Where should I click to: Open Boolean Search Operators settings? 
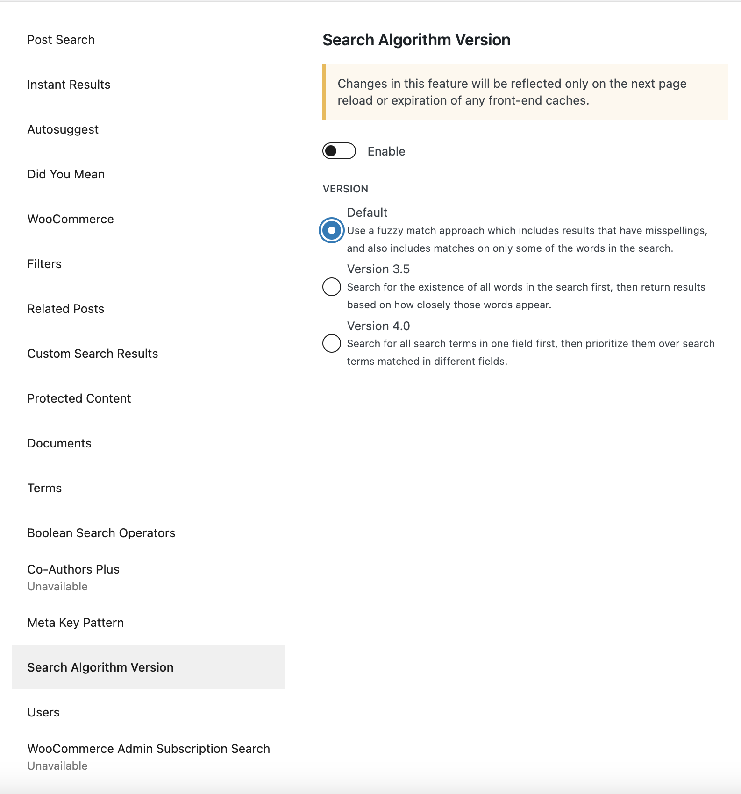pyautogui.click(x=101, y=532)
